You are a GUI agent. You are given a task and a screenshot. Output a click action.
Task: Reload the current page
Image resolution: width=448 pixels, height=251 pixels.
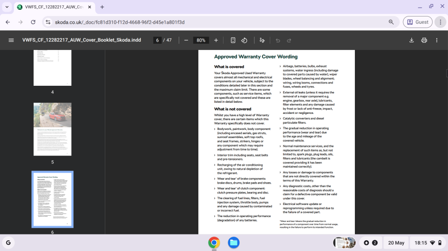[x=33, y=22]
